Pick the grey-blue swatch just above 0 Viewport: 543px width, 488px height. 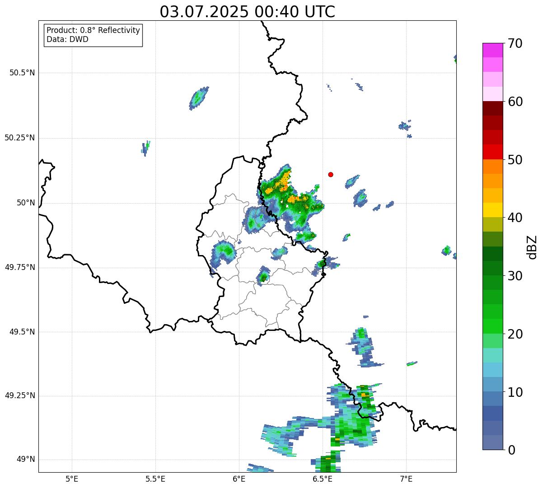pyautogui.click(x=493, y=442)
